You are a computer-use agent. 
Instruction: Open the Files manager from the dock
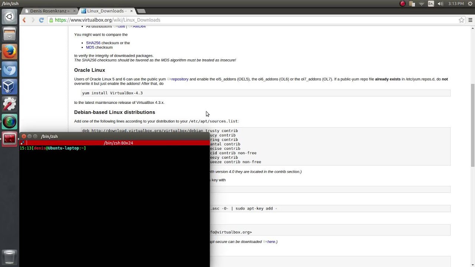(x=9, y=34)
